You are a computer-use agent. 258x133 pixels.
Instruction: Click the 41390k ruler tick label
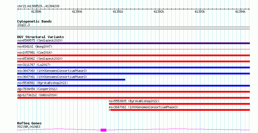point(77,12)
